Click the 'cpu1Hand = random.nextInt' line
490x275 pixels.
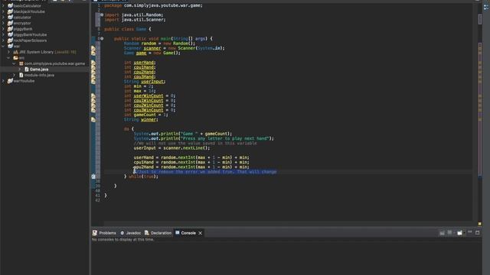click(x=191, y=162)
